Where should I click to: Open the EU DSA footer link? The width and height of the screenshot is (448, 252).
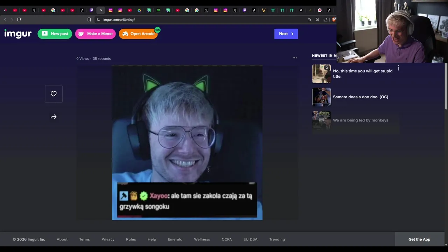click(x=251, y=239)
